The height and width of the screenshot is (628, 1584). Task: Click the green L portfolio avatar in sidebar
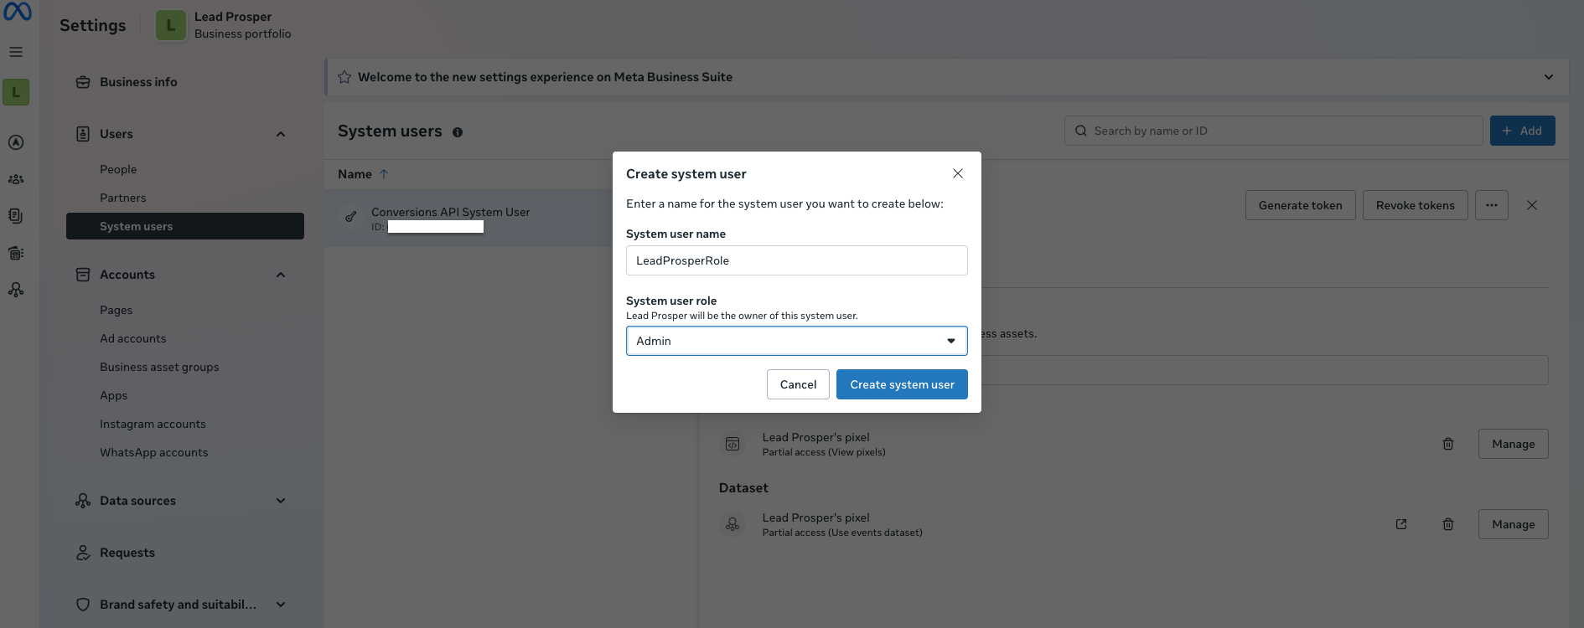[16, 92]
